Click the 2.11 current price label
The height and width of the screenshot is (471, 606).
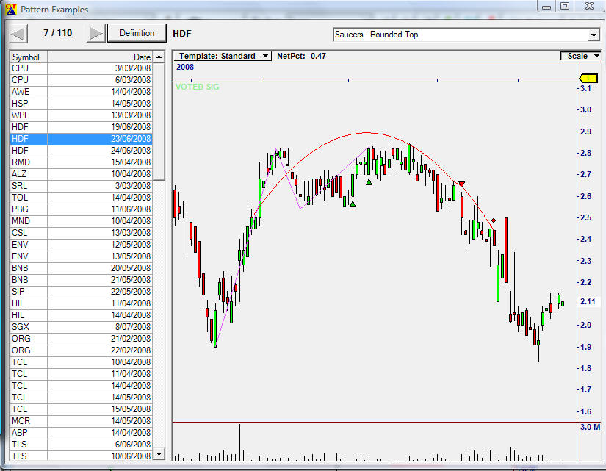pos(588,301)
